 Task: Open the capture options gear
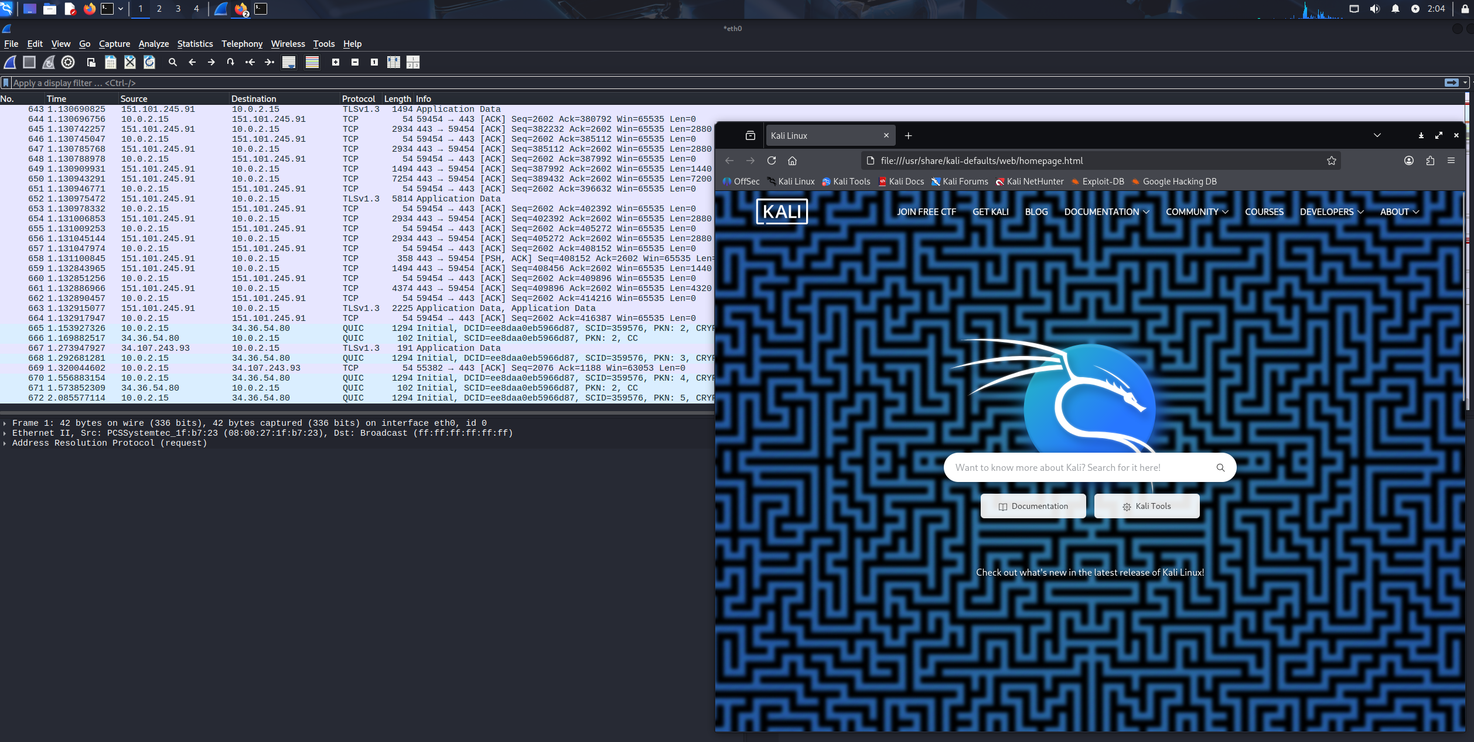68,62
